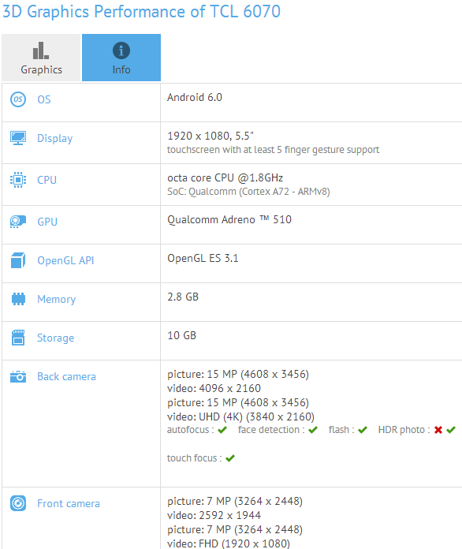
Task: Select octa core CPU @1.8GHz text
Action: pos(225,177)
